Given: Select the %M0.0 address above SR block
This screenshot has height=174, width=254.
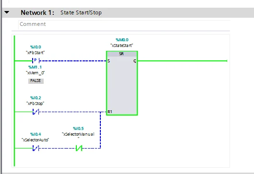Looking at the screenshot, I should [x=122, y=40].
